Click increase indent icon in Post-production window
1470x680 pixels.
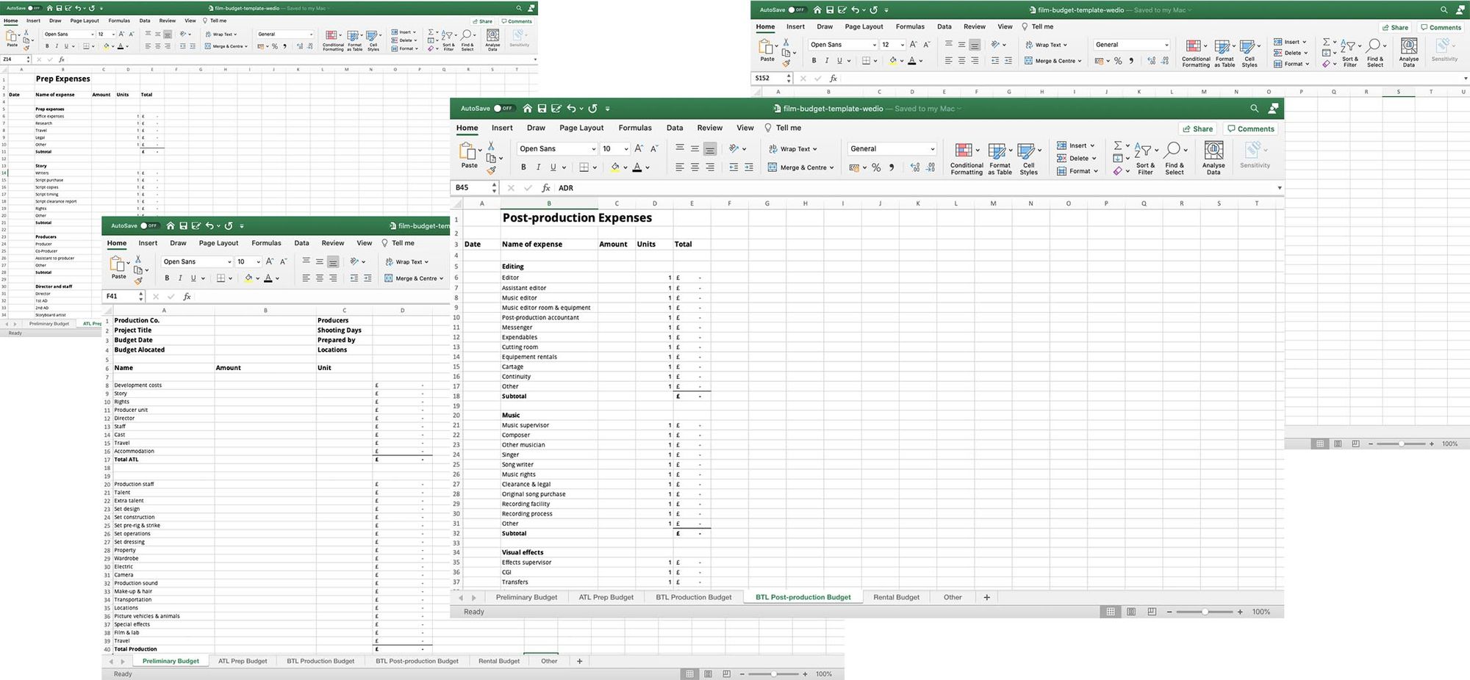pos(748,167)
